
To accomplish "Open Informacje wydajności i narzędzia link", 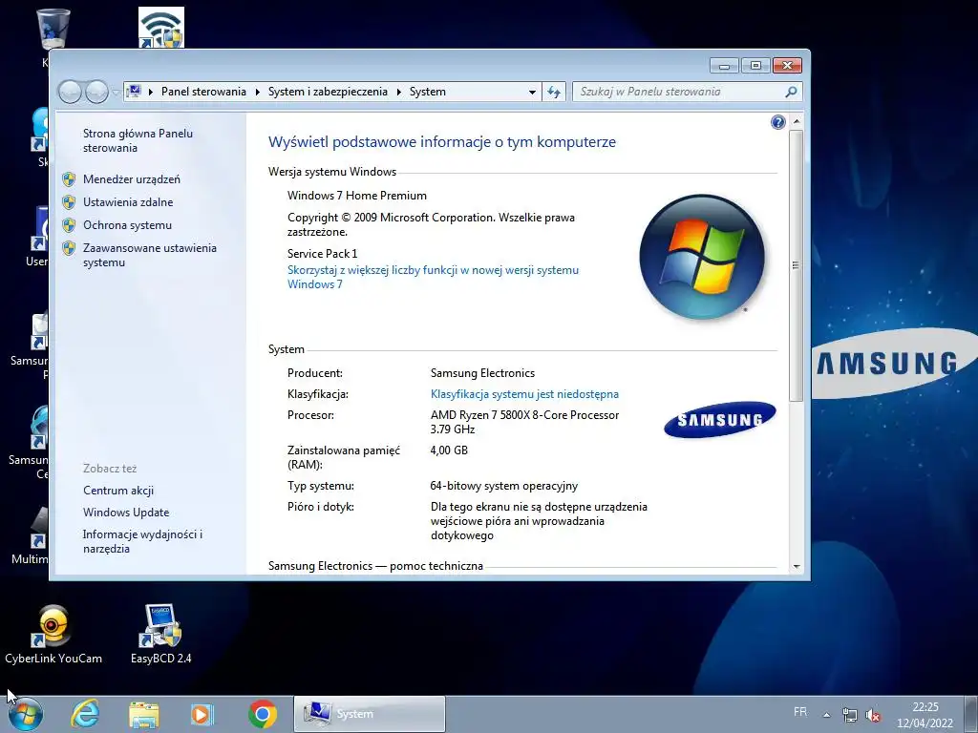I will tap(143, 541).
